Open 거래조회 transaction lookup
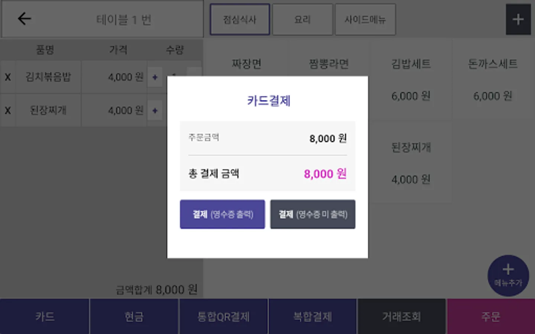Viewport: 535px width, 334px height. (x=402, y=317)
